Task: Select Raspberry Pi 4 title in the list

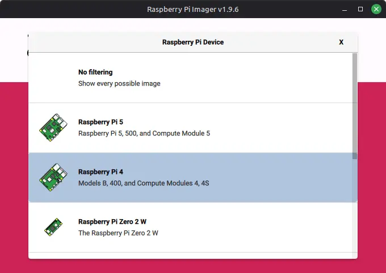Action: pyautogui.click(x=100, y=172)
